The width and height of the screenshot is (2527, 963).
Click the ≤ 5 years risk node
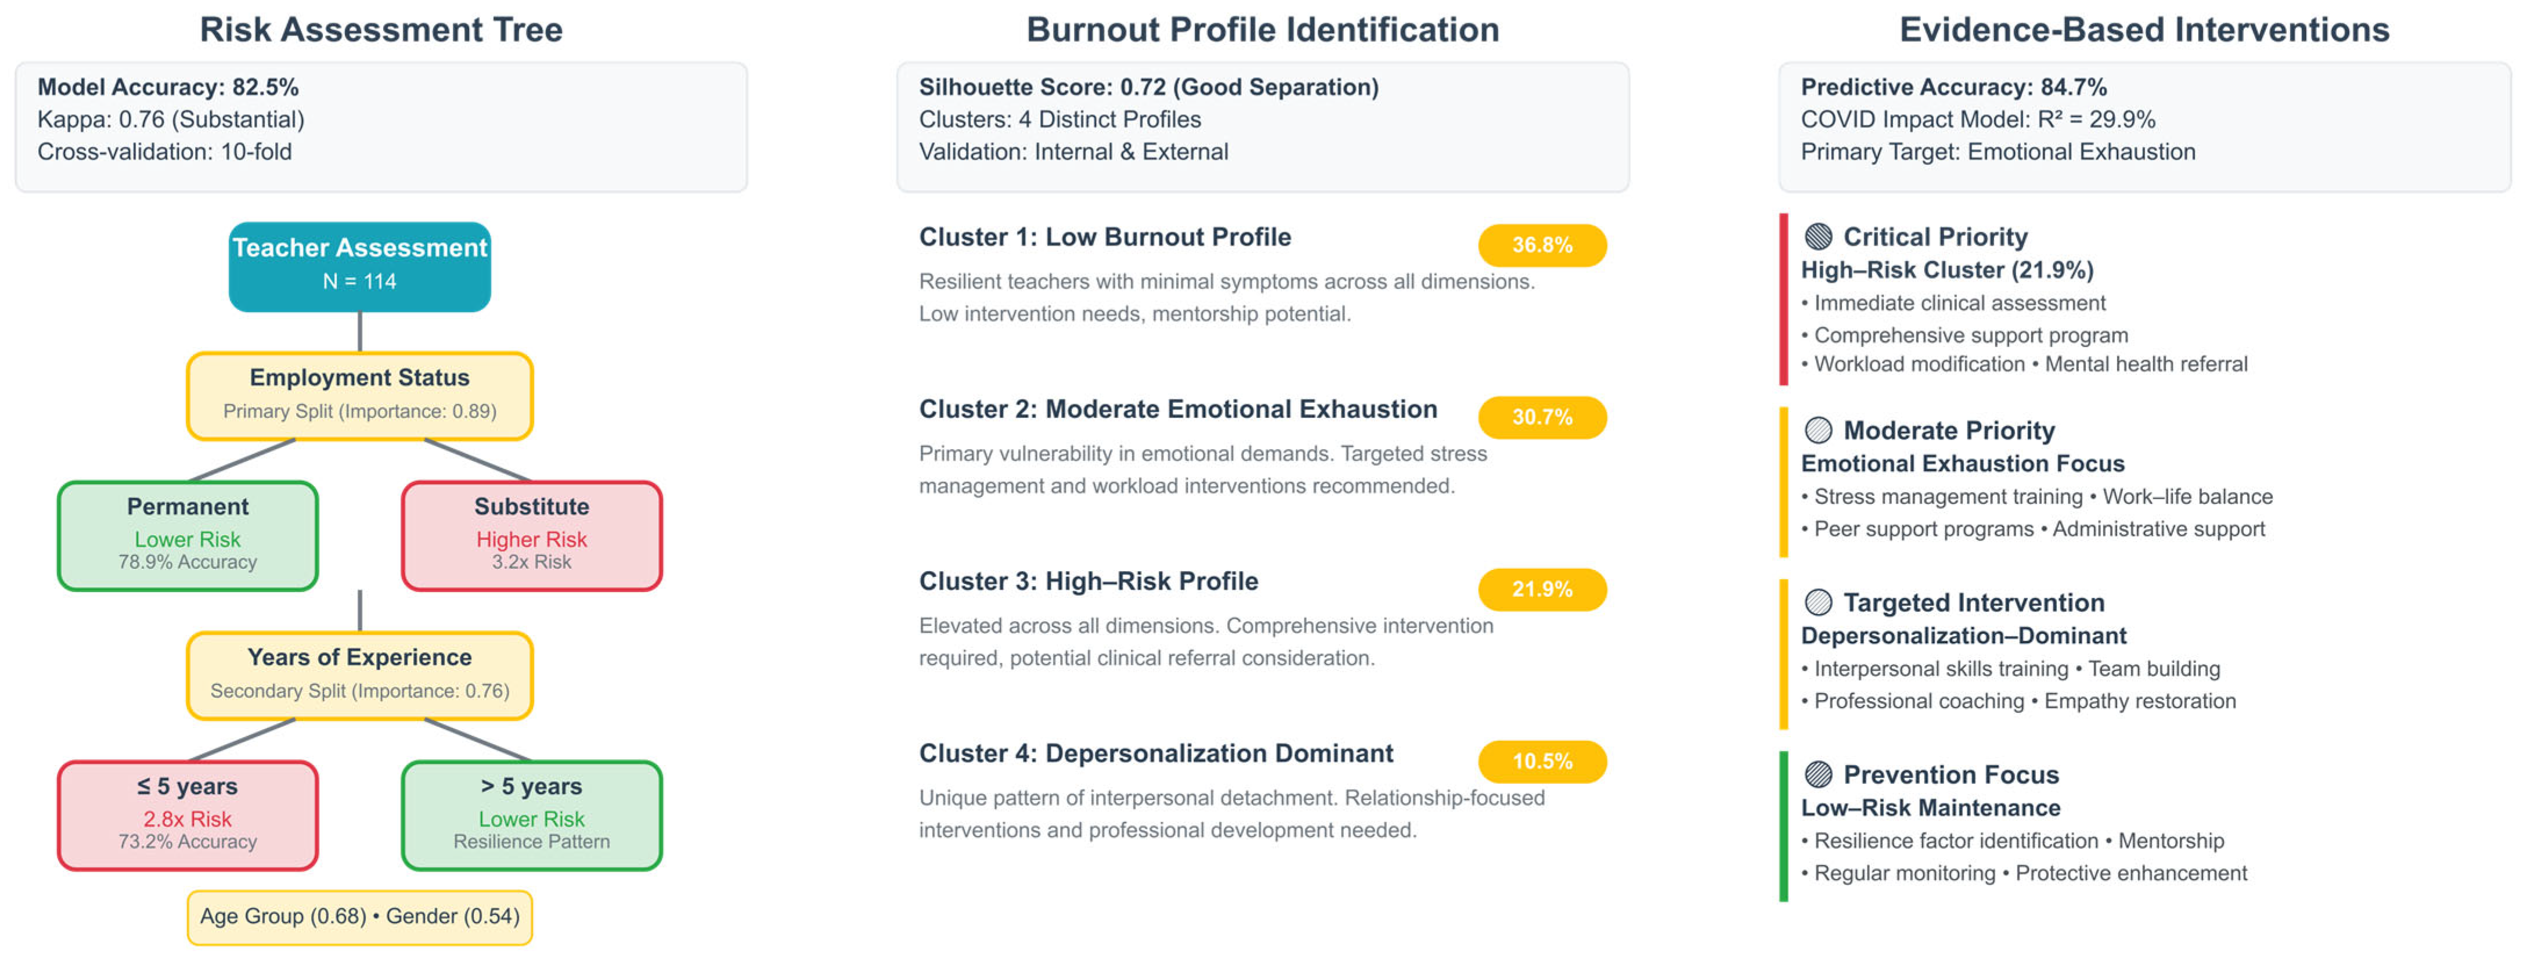click(188, 815)
